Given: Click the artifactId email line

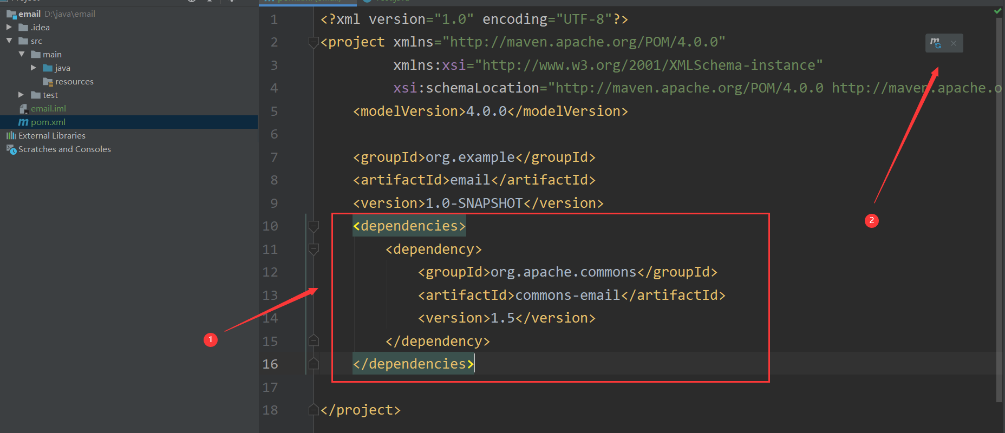Looking at the screenshot, I should pyautogui.click(x=474, y=180).
